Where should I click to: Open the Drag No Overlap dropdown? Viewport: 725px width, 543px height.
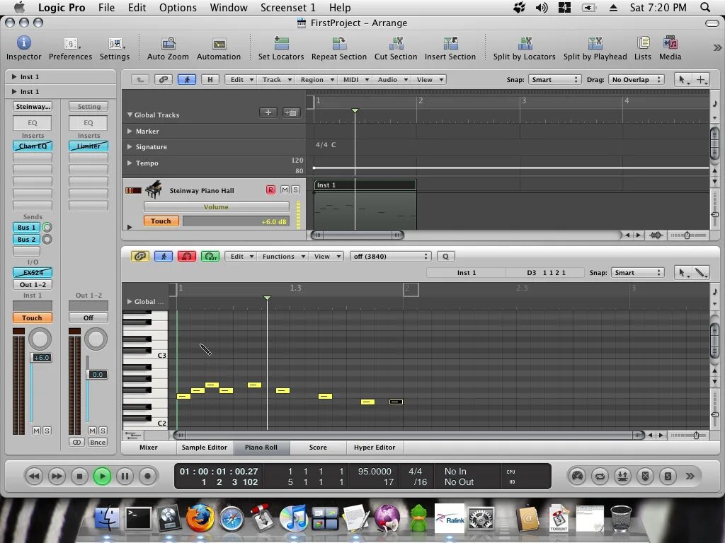coord(636,79)
